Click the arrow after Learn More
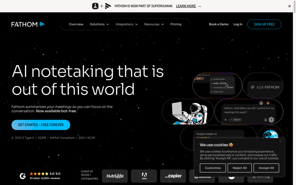The height and width of the screenshot is (185, 296). pyautogui.click(x=199, y=6)
